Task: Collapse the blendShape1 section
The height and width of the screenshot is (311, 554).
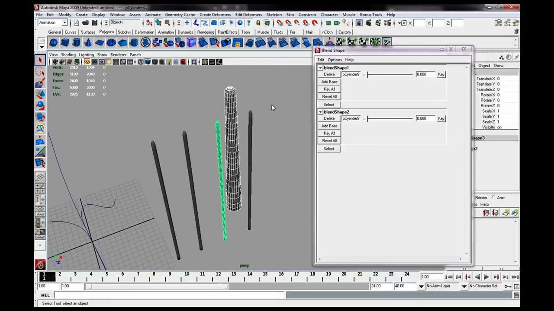Action: [320, 68]
